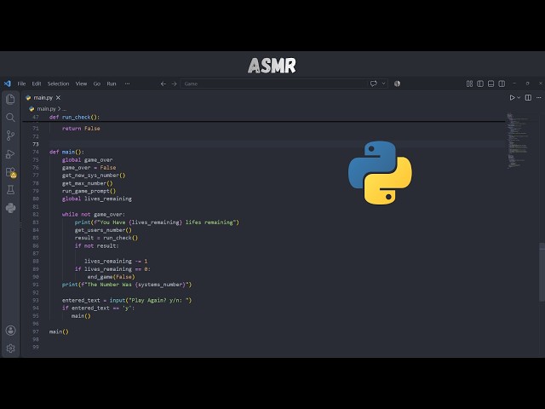
Task: Open editor More Actions ellipsis
Action: 538,98
